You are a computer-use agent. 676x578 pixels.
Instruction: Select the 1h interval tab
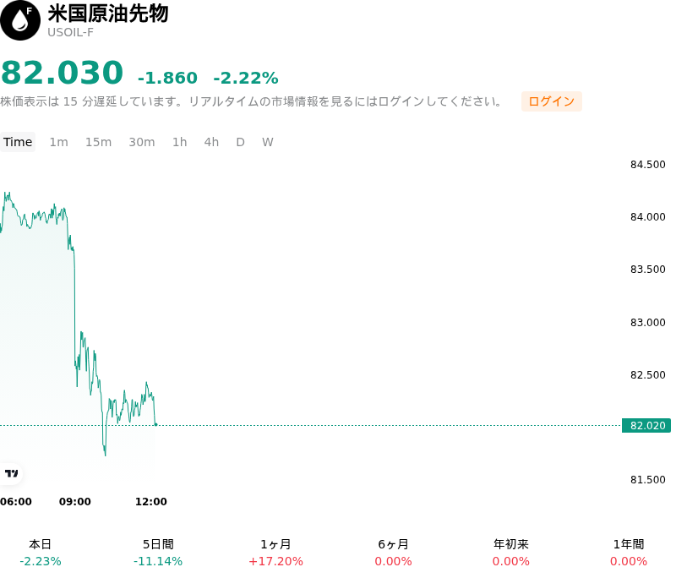point(180,142)
